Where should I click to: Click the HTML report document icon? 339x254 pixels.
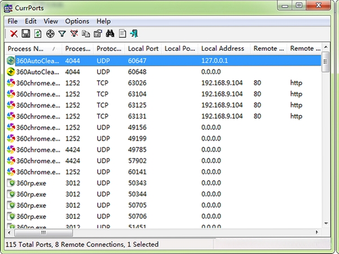coord(123,34)
